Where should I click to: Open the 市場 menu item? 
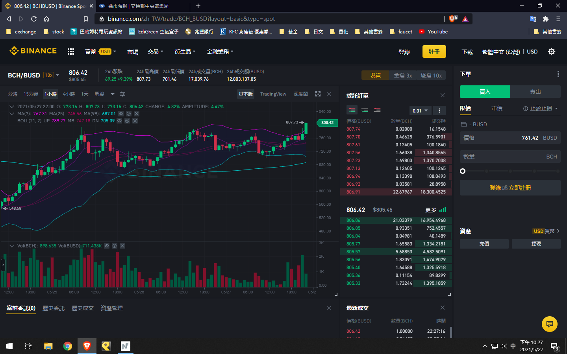pos(133,52)
